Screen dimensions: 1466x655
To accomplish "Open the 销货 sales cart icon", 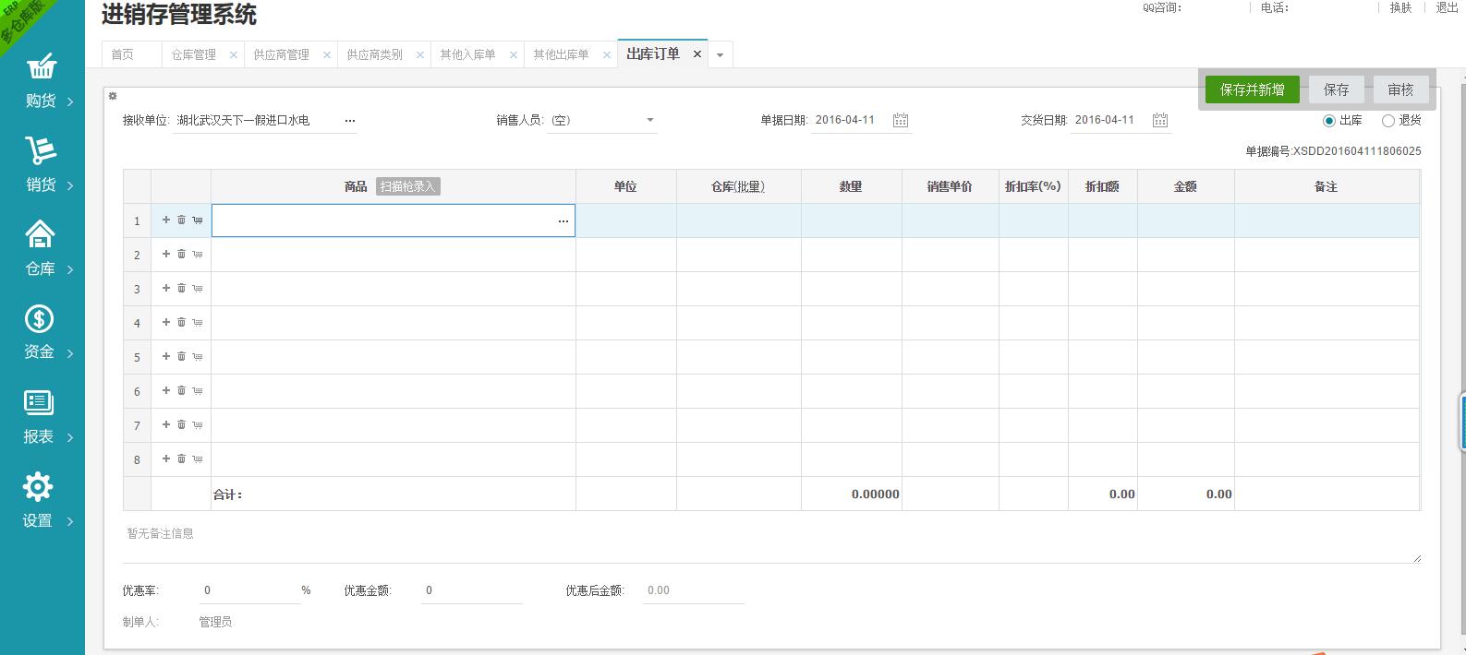I will [41, 150].
